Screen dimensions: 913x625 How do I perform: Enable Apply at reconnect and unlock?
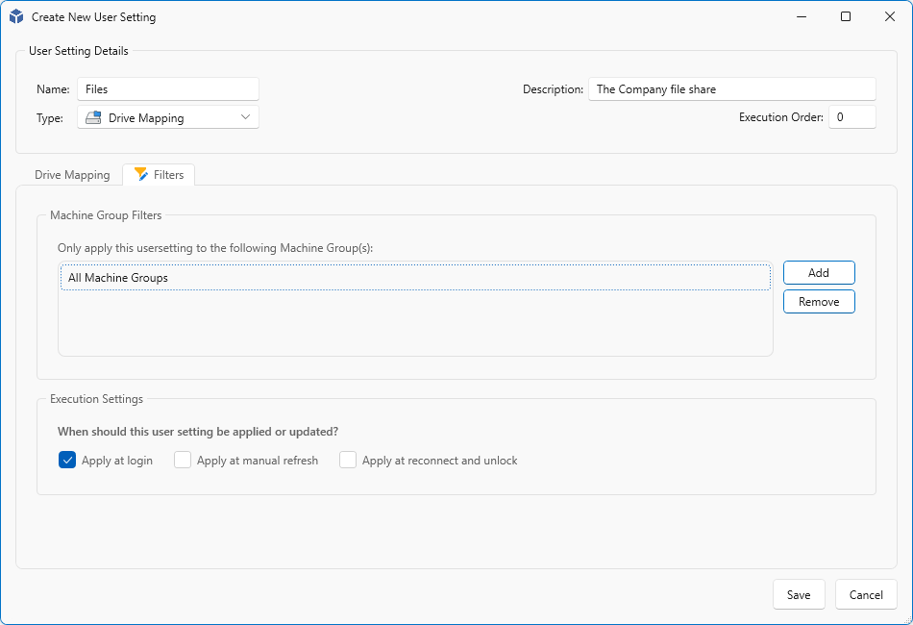pyautogui.click(x=348, y=460)
